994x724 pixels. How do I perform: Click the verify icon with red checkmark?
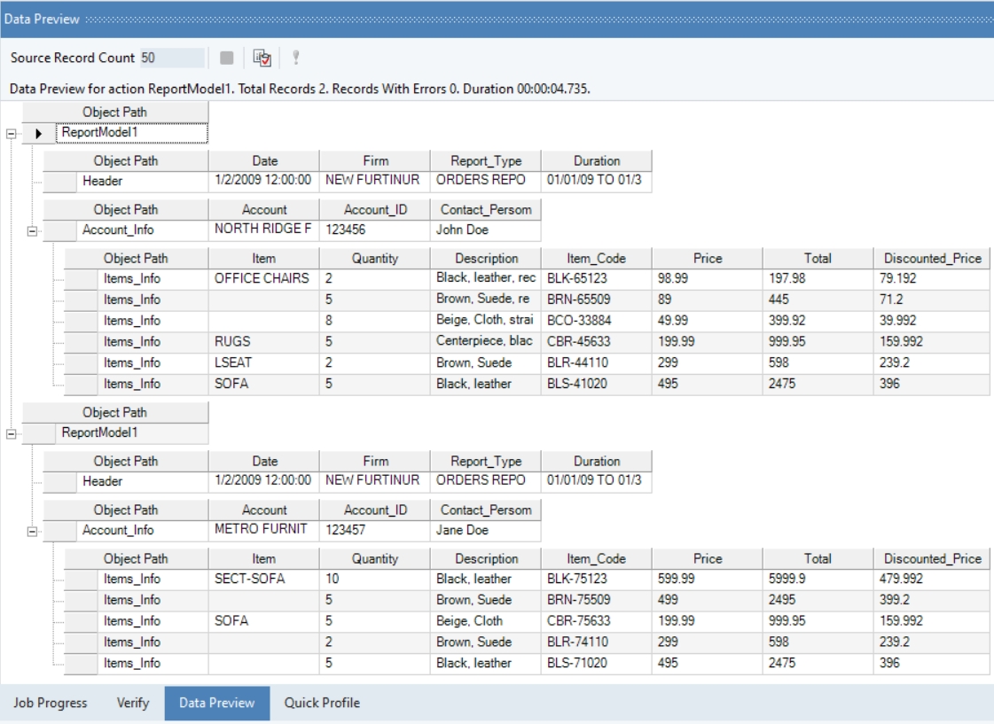(x=262, y=58)
